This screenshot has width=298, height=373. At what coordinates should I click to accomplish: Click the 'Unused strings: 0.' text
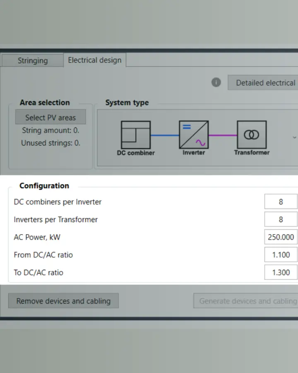point(50,143)
